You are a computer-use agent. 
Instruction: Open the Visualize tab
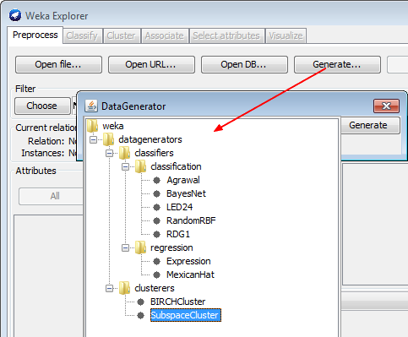(286, 35)
